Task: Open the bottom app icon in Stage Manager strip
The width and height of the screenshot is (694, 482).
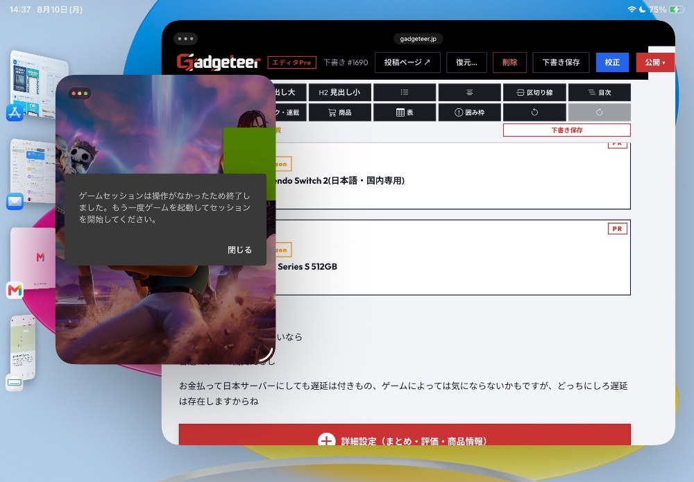Action: tap(15, 383)
